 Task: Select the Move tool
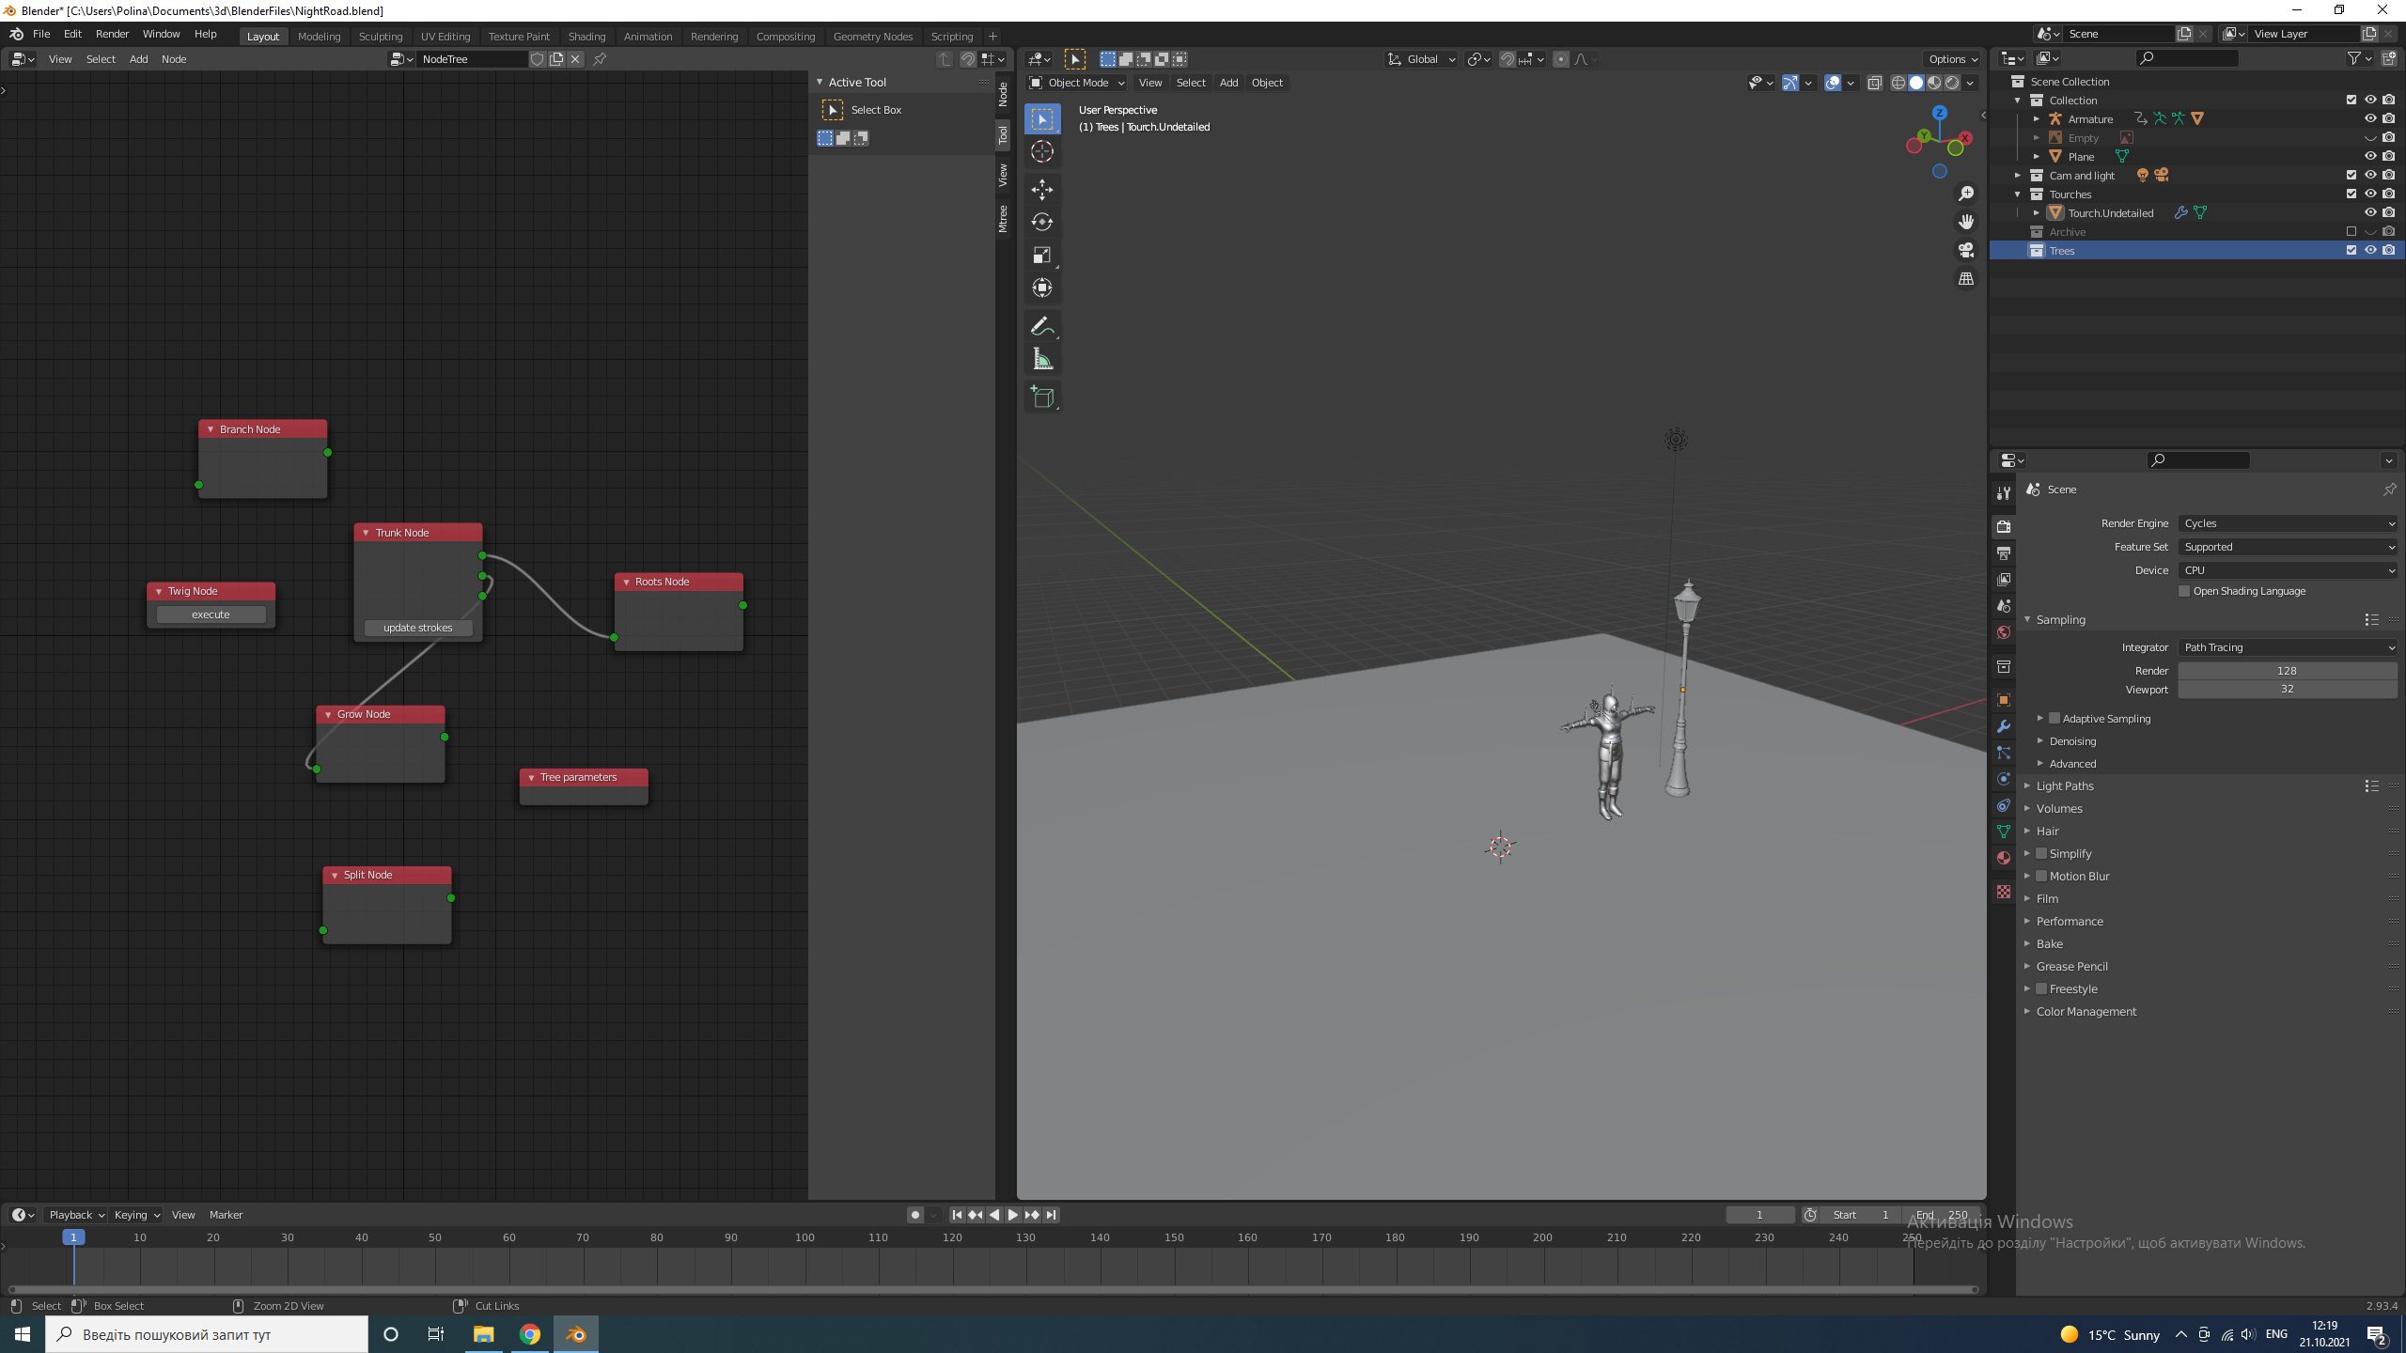pyautogui.click(x=1042, y=190)
